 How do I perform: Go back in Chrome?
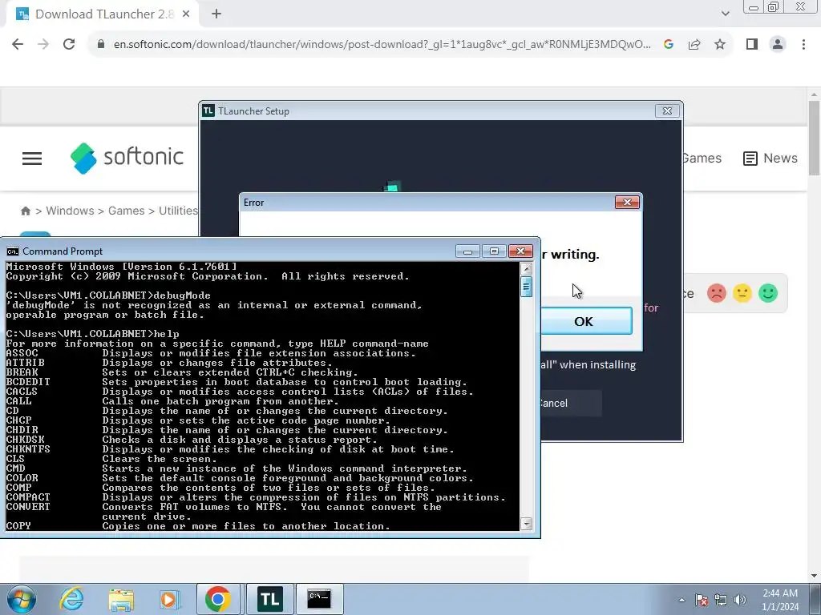pos(18,45)
